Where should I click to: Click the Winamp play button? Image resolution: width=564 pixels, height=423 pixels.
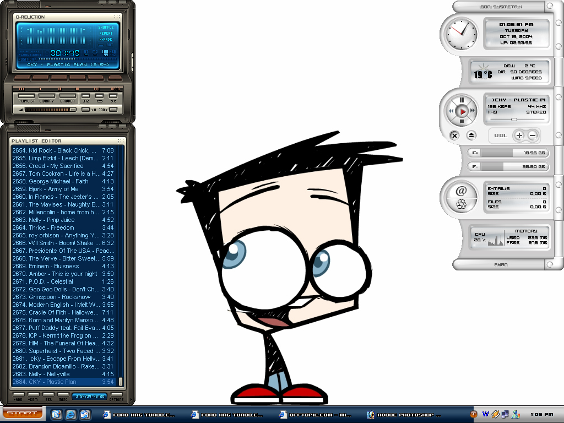[x=40, y=89]
